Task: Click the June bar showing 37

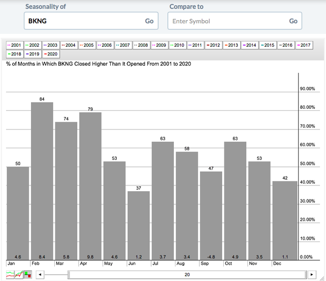Action: [x=139, y=224]
